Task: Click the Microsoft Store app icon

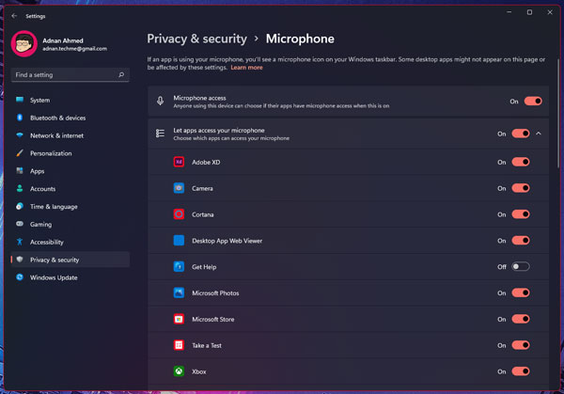Action: pos(179,319)
